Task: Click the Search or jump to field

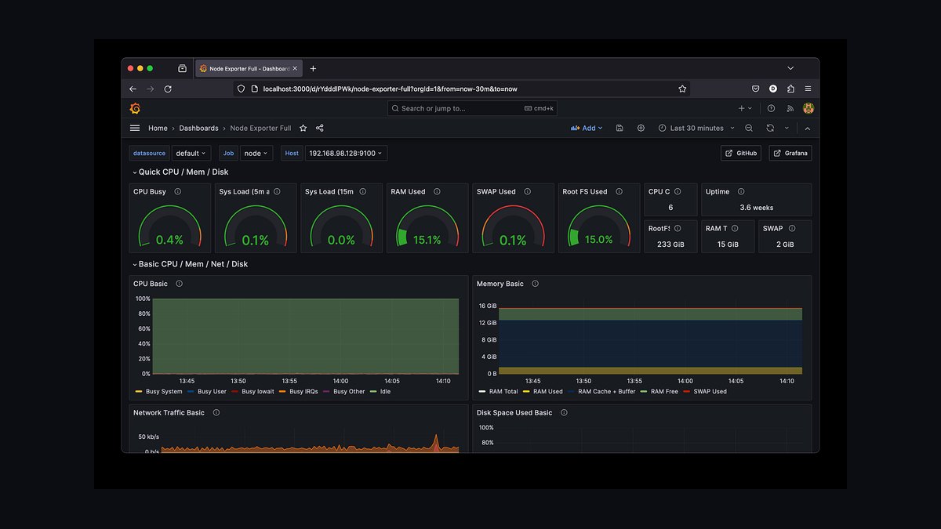Action: (x=472, y=108)
